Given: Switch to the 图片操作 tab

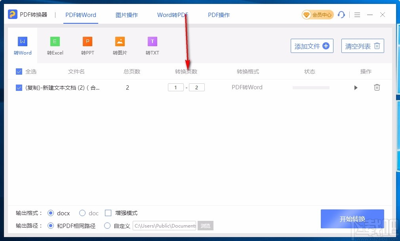Looking at the screenshot, I should click(126, 15).
